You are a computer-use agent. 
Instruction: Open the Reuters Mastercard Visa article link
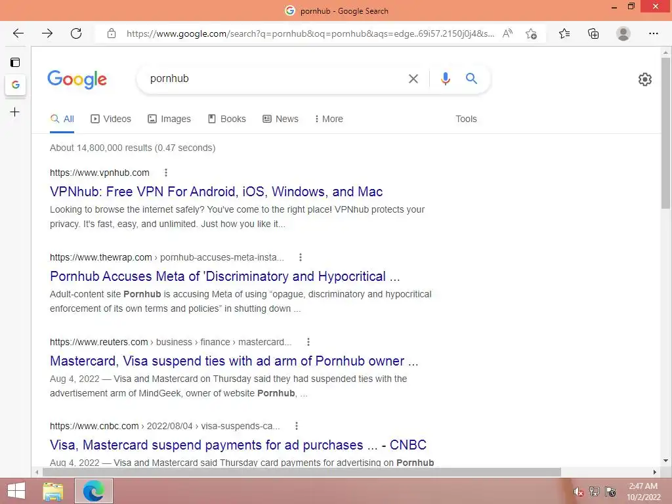[234, 361]
